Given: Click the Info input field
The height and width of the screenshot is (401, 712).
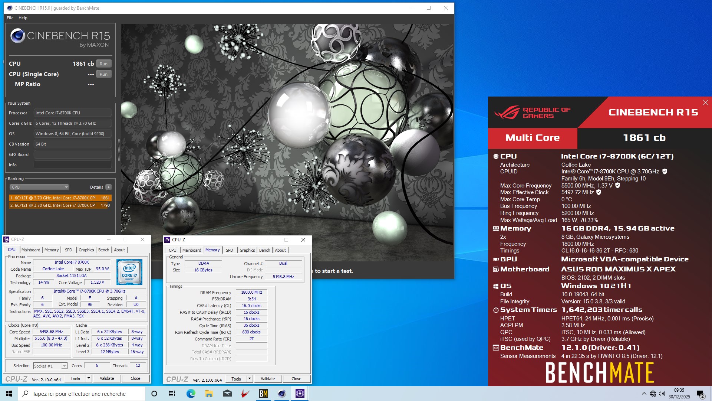Looking at the screenshot, I should 73,165.
